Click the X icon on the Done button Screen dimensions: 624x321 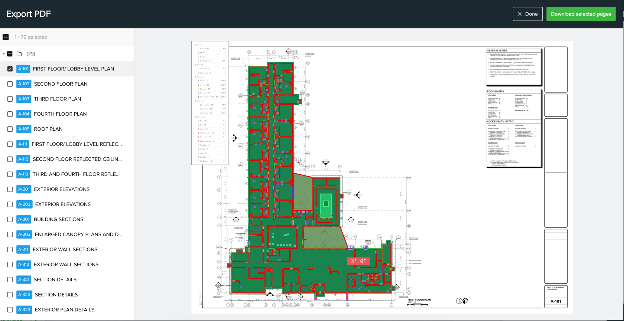pos(520,14)
